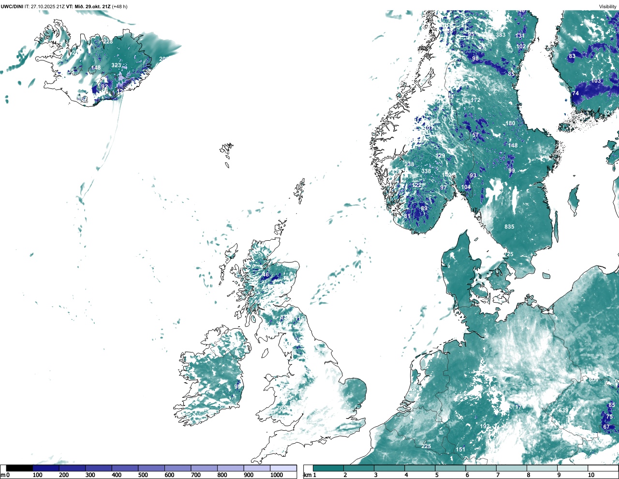
Task: Click the '89' value in southern Norway
Action: pos(424,208)
